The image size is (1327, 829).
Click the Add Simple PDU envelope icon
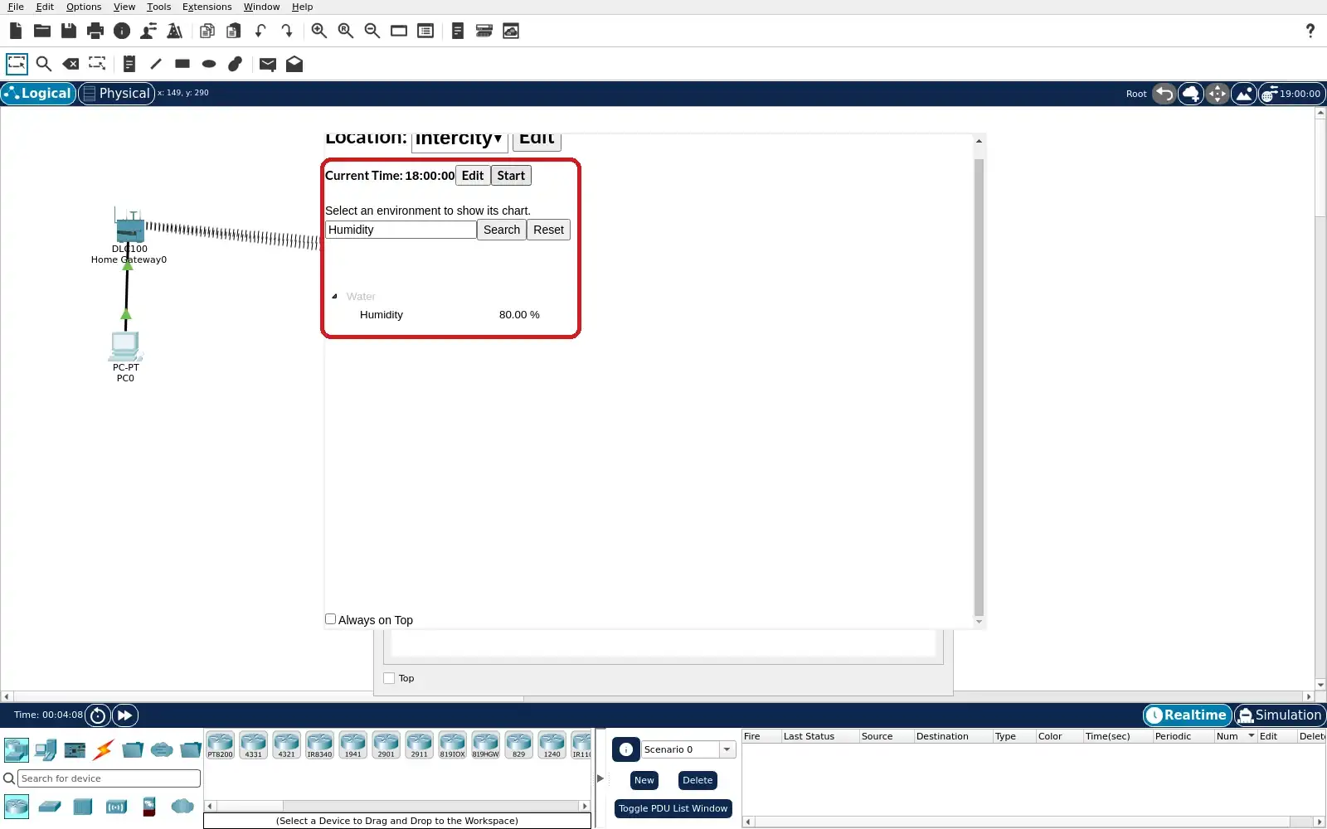[x=268, y=64]
